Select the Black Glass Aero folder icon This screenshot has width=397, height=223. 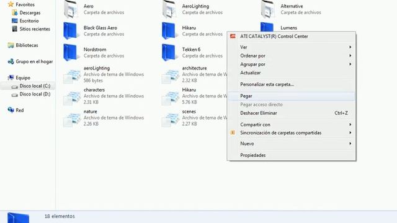pos(71,31)
